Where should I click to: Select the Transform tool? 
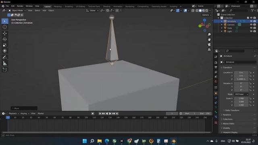pos(4,51)
